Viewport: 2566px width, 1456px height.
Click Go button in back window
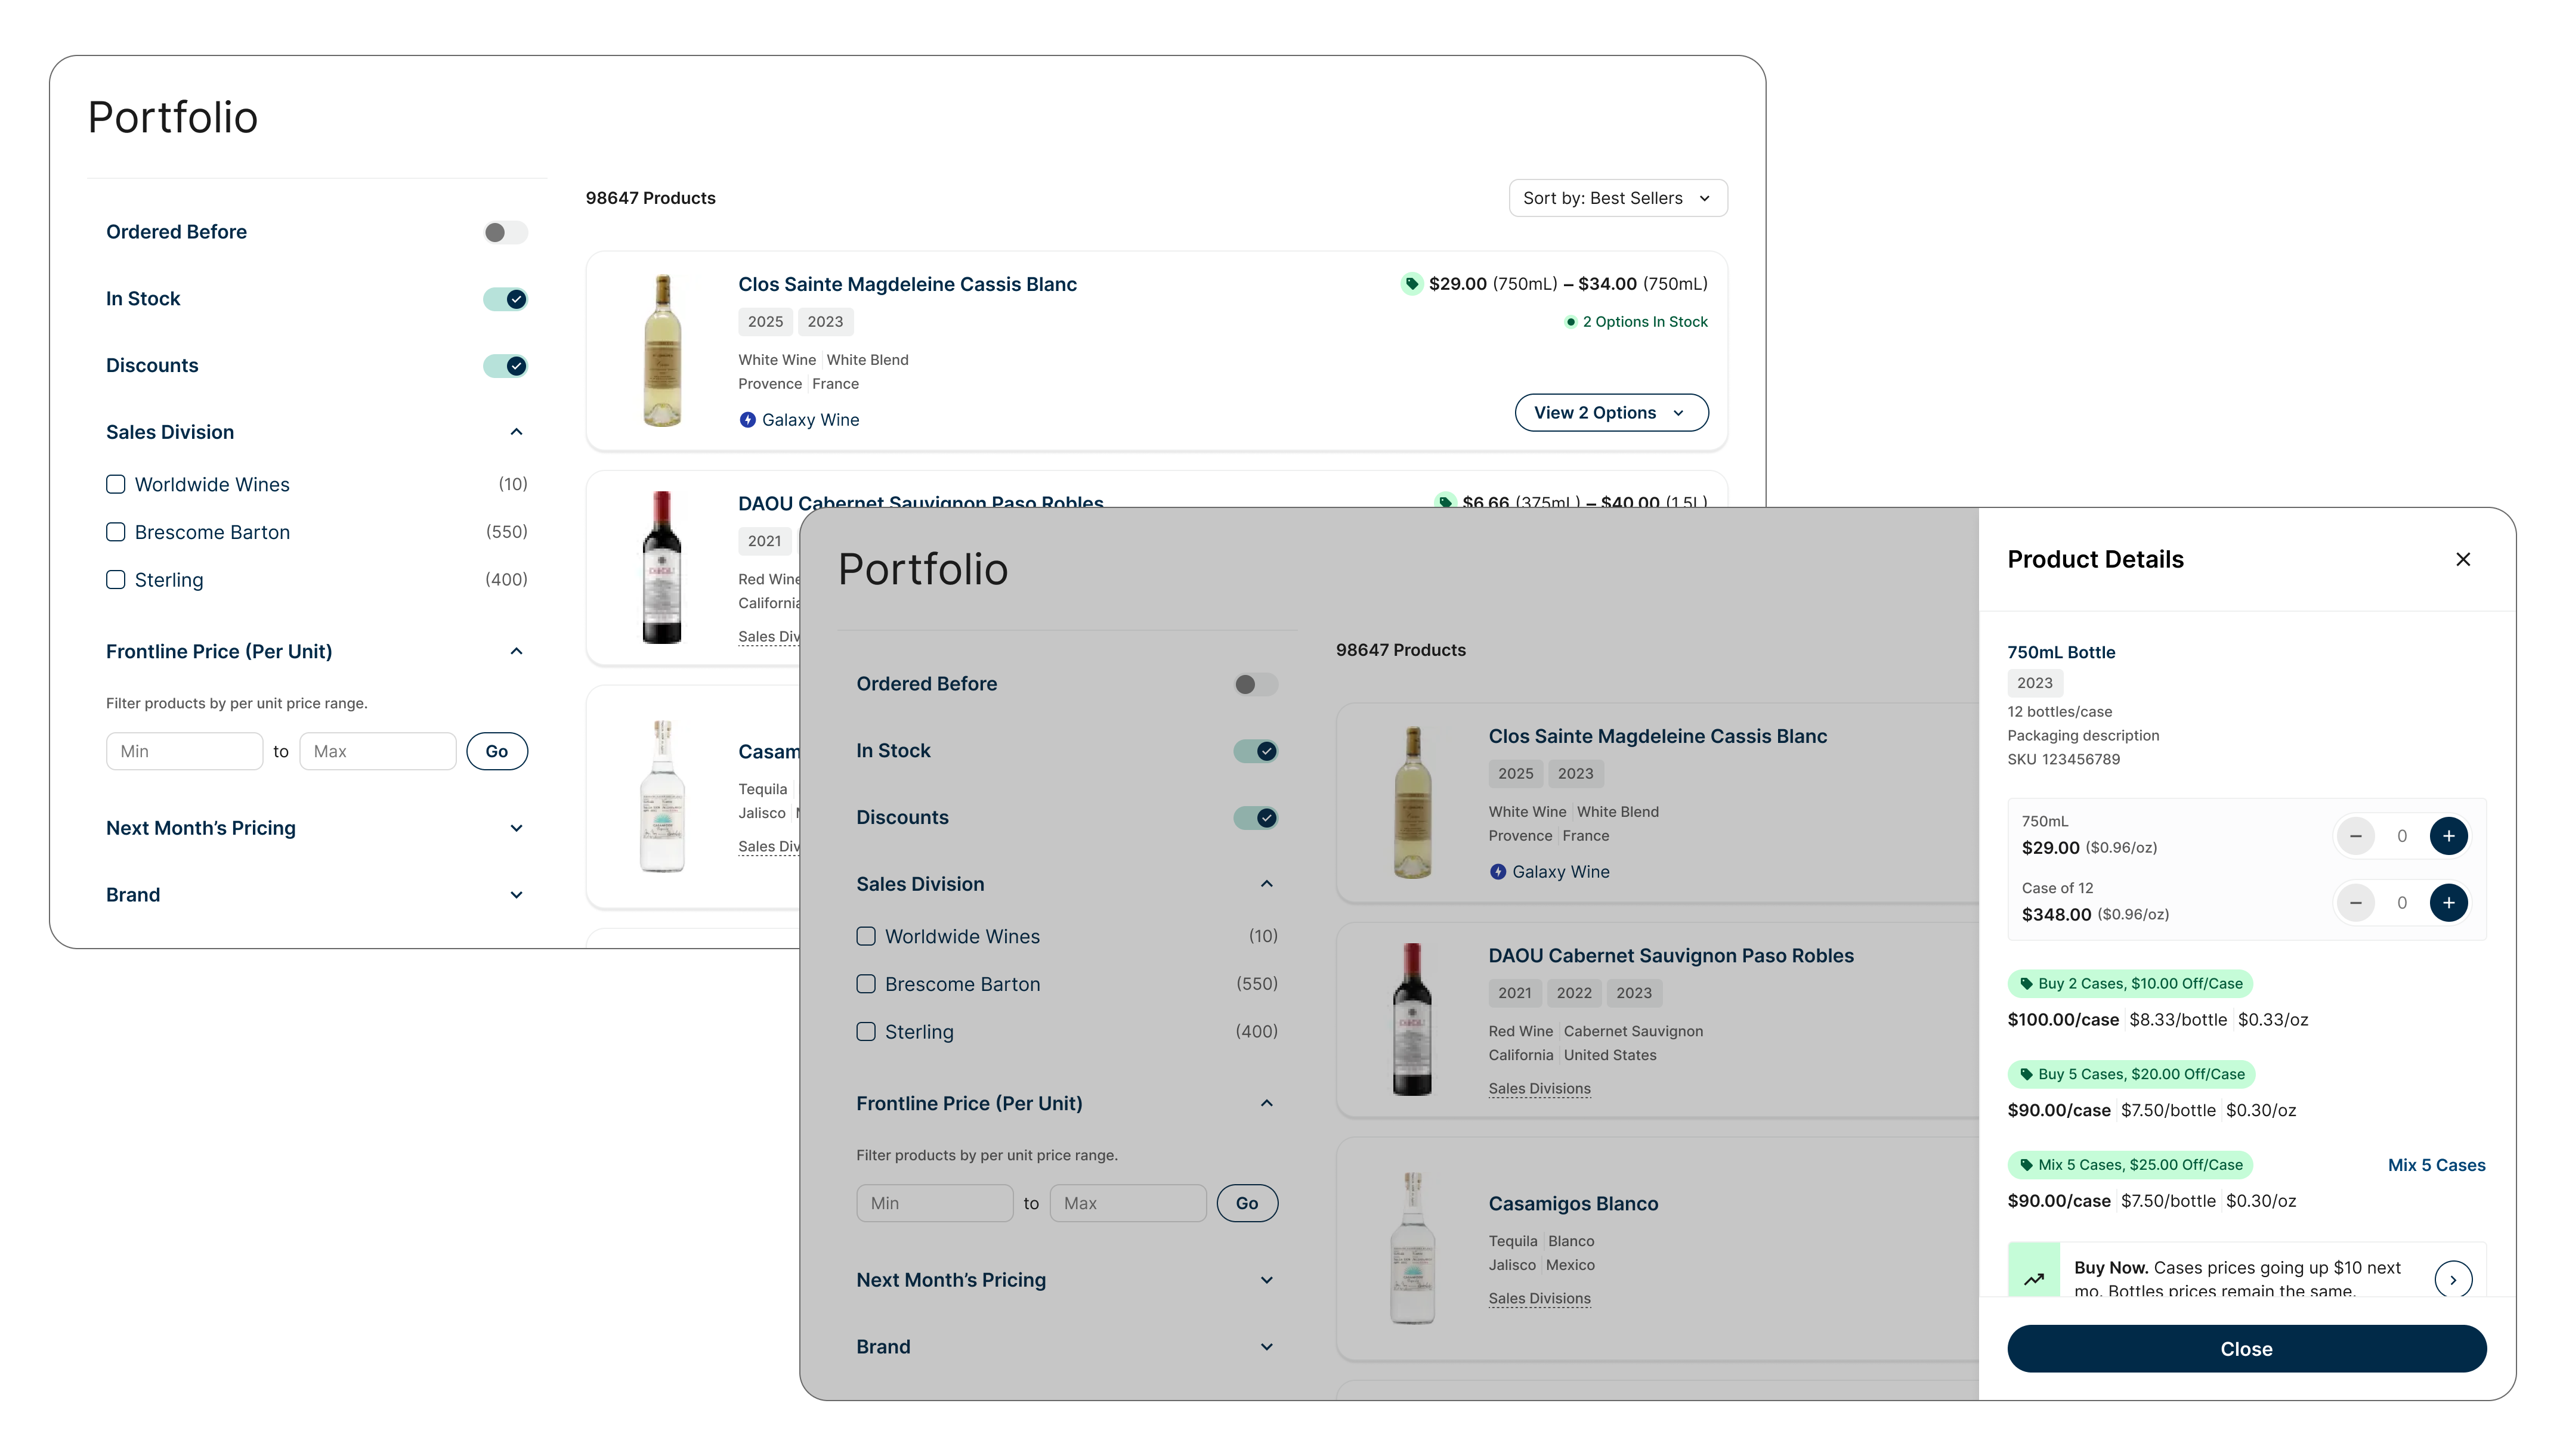(x=496, y=751)
